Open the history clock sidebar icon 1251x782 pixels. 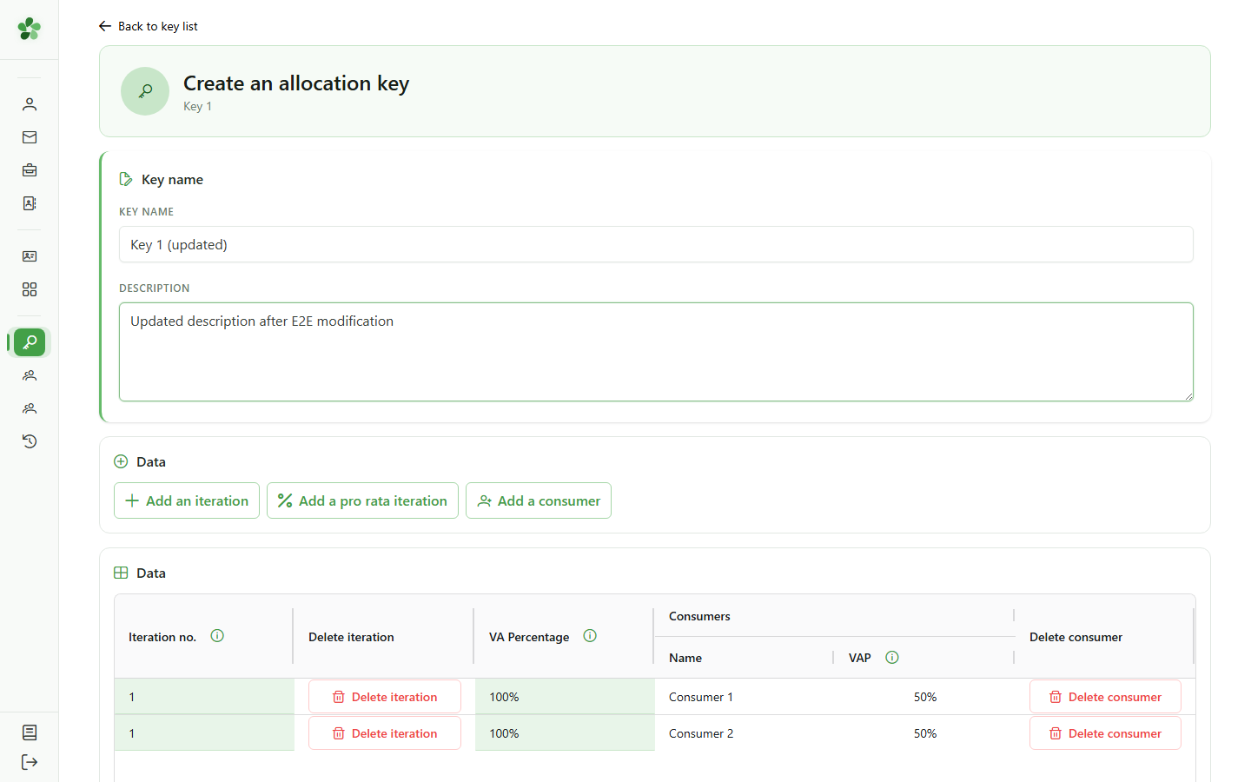[x=30, y=441]
